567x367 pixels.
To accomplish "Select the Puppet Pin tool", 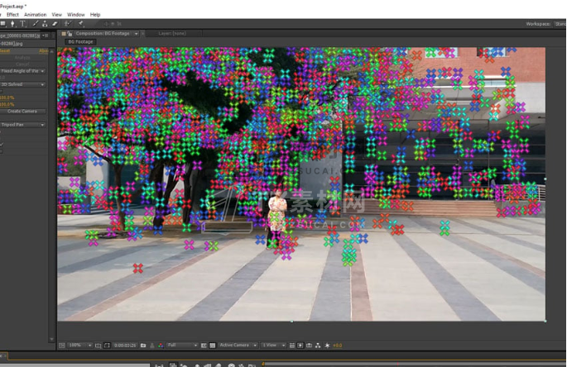I will click(81, 24).
